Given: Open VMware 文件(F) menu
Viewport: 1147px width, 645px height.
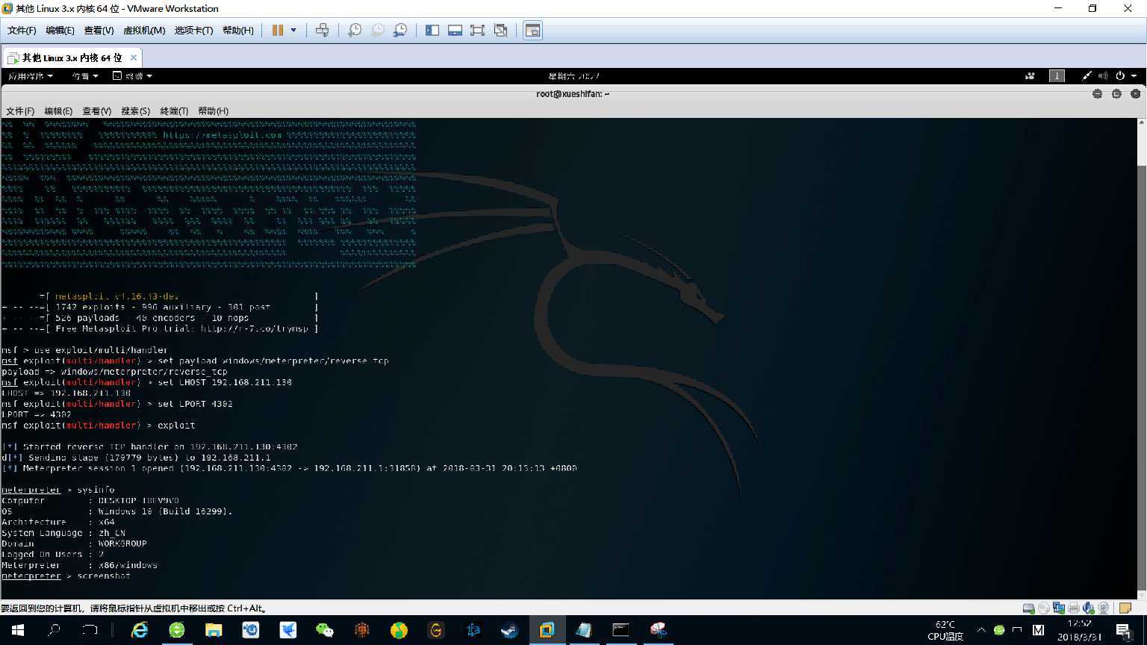Looking at the screenshot, I should [22, 31].
